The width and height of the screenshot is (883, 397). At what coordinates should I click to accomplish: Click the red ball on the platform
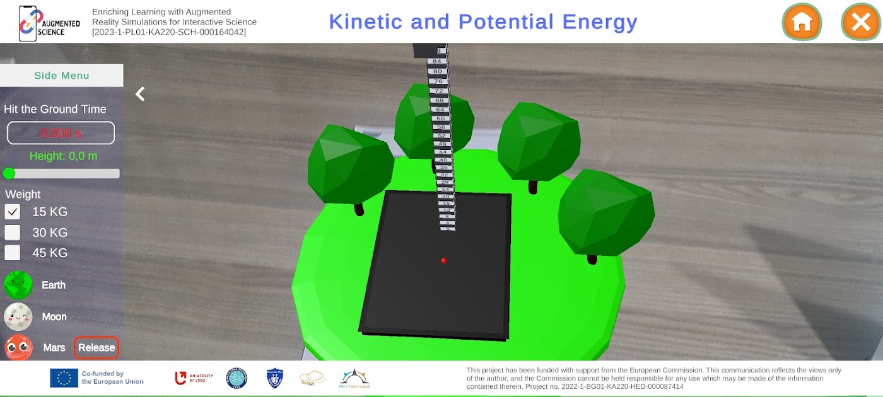click(444, 260)
